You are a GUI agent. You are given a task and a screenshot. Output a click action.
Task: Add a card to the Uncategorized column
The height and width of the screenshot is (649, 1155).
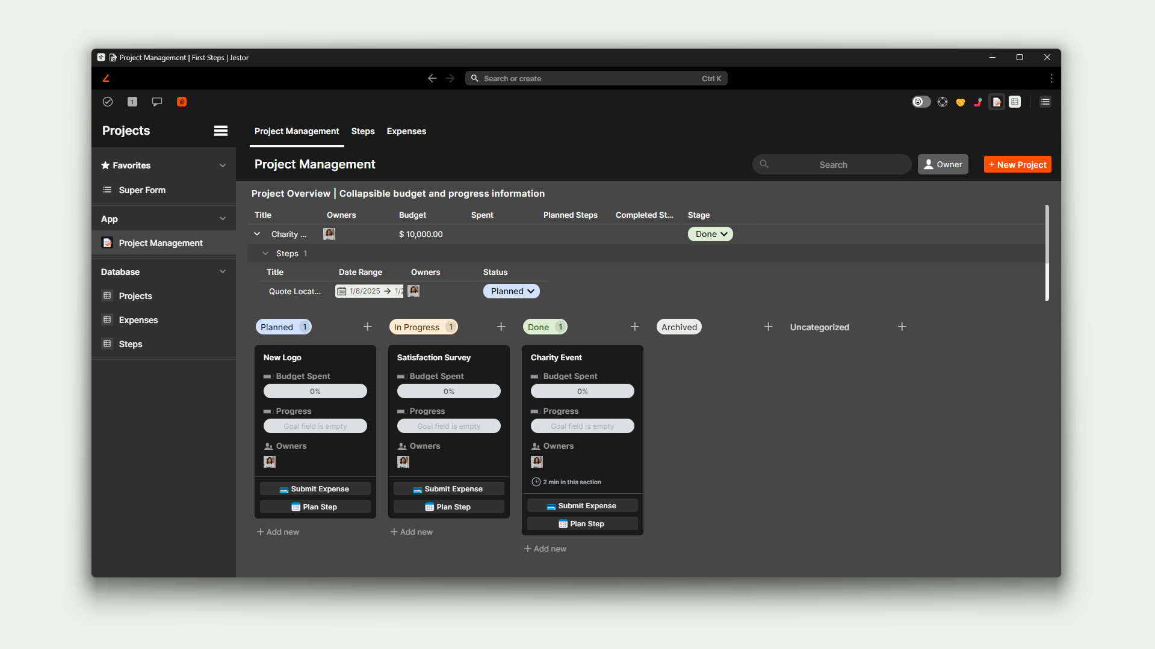coord(902,327)
